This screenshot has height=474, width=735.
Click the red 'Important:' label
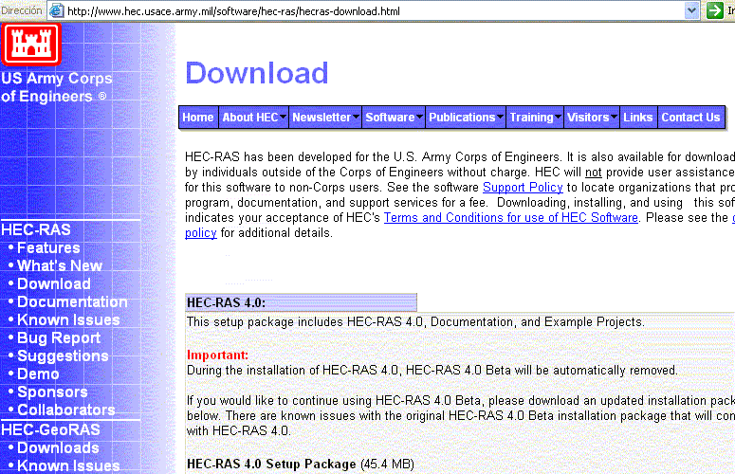(x=217, y=355)
